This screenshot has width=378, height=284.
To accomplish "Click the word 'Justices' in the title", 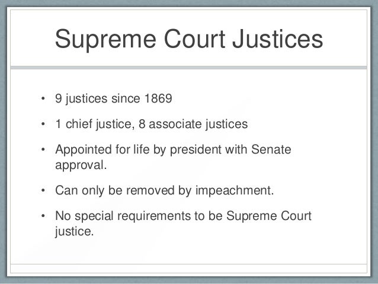I will (277, 39).
